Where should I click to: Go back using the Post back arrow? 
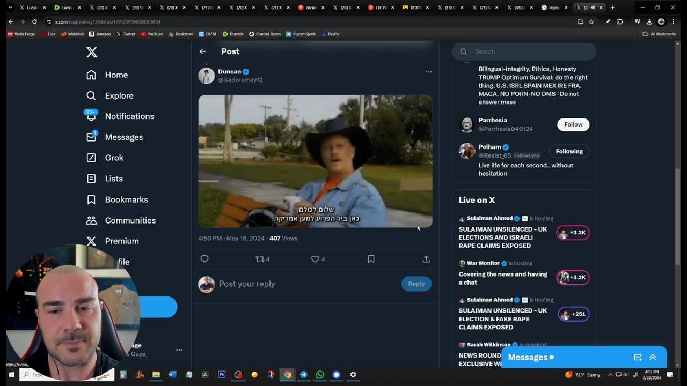[202, 51]
